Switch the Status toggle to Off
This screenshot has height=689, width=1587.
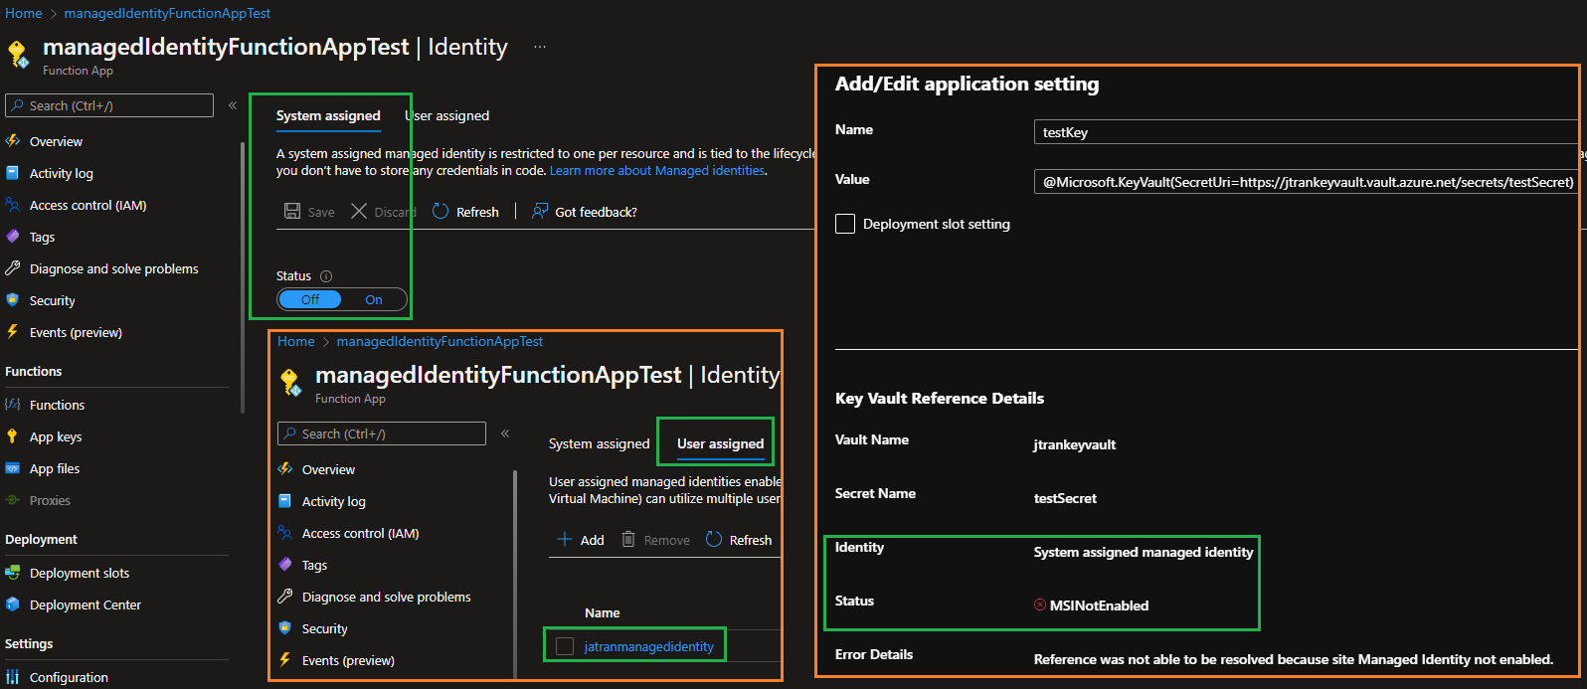pyautogui.click(x=310, y=299)
